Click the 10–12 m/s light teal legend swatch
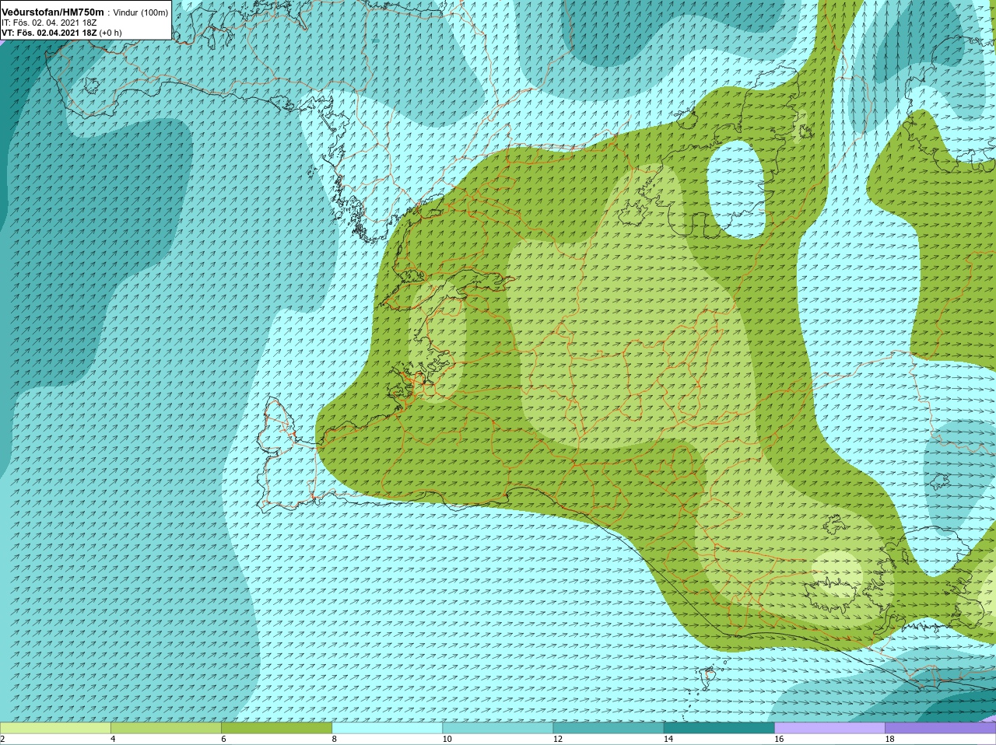The width and height of the screenshot is (996, 745). point(499,728)
